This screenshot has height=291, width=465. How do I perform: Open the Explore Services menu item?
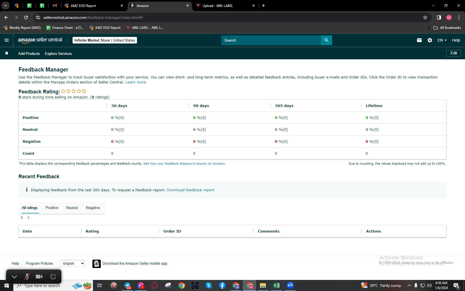click(58, 53)
